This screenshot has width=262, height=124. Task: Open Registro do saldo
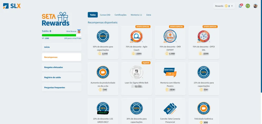point(62,77)
